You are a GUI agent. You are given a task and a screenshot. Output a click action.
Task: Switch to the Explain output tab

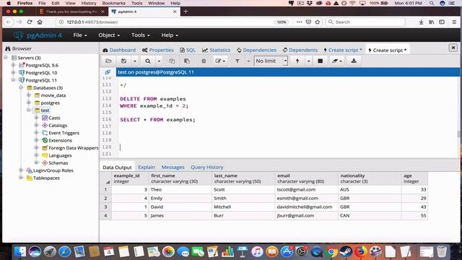point(147,167)
